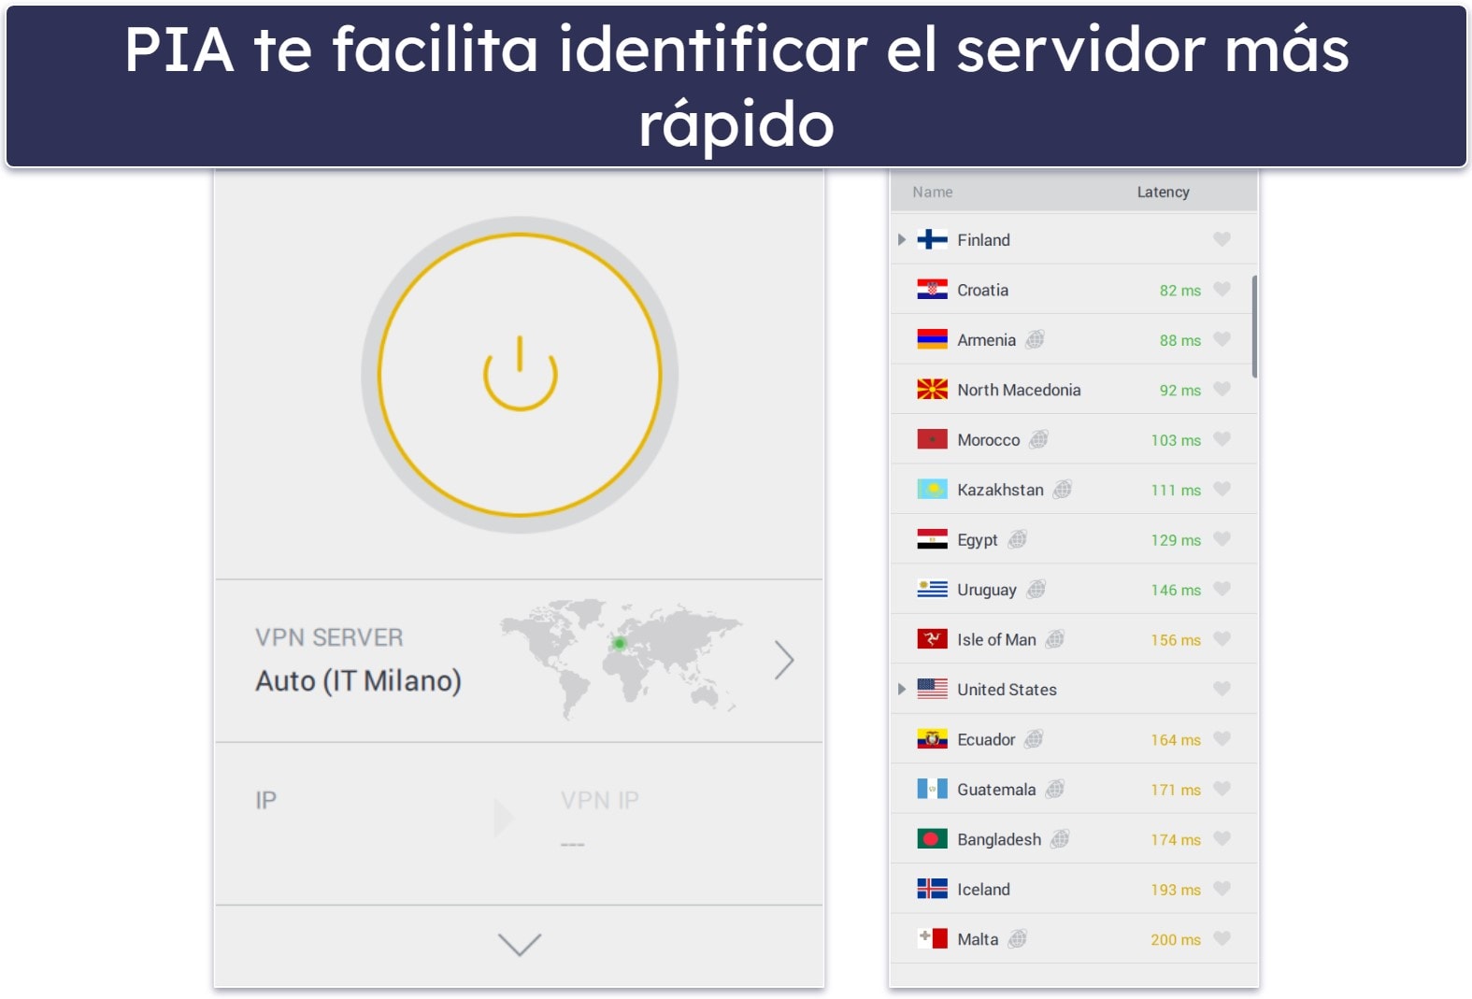Click the Morocco geo-located globe icon
Screen dimensions: 1472x999
[1038, 439]
